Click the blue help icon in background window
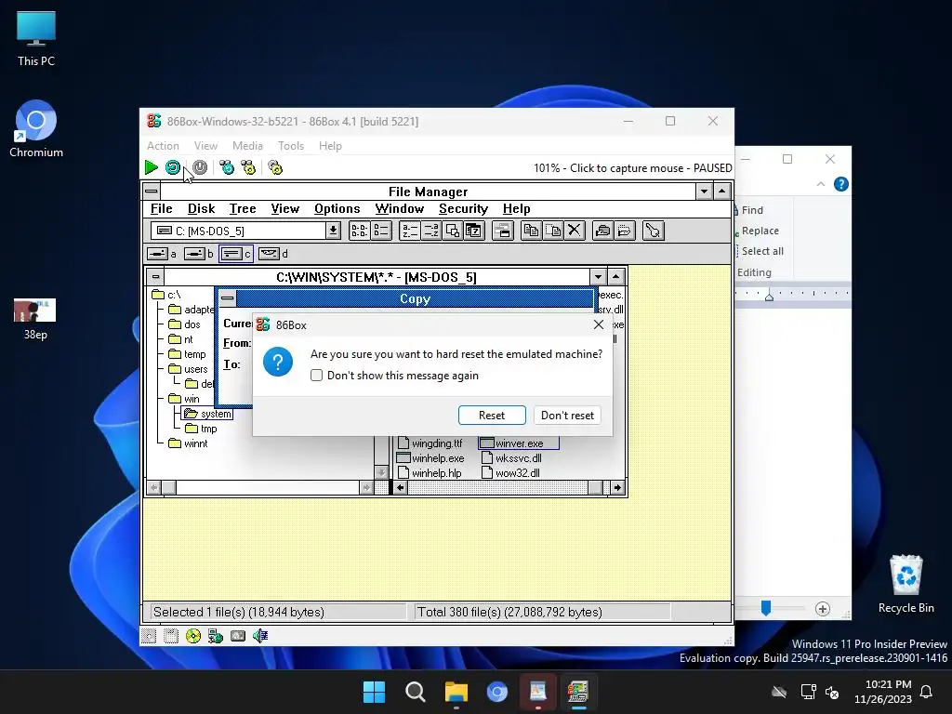The height and width of the screenshot is (714, 952). [x=840, y=184]
